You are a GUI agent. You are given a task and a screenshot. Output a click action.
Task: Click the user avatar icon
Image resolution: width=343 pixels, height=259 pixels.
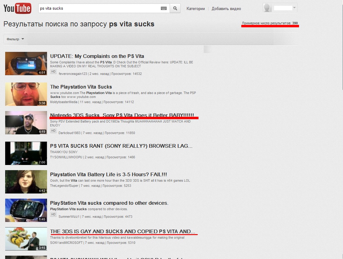267,8
